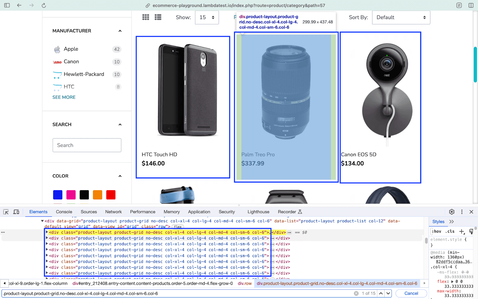
Task: Expand the flex shorthand property in Styles
Action: (452, 281)
